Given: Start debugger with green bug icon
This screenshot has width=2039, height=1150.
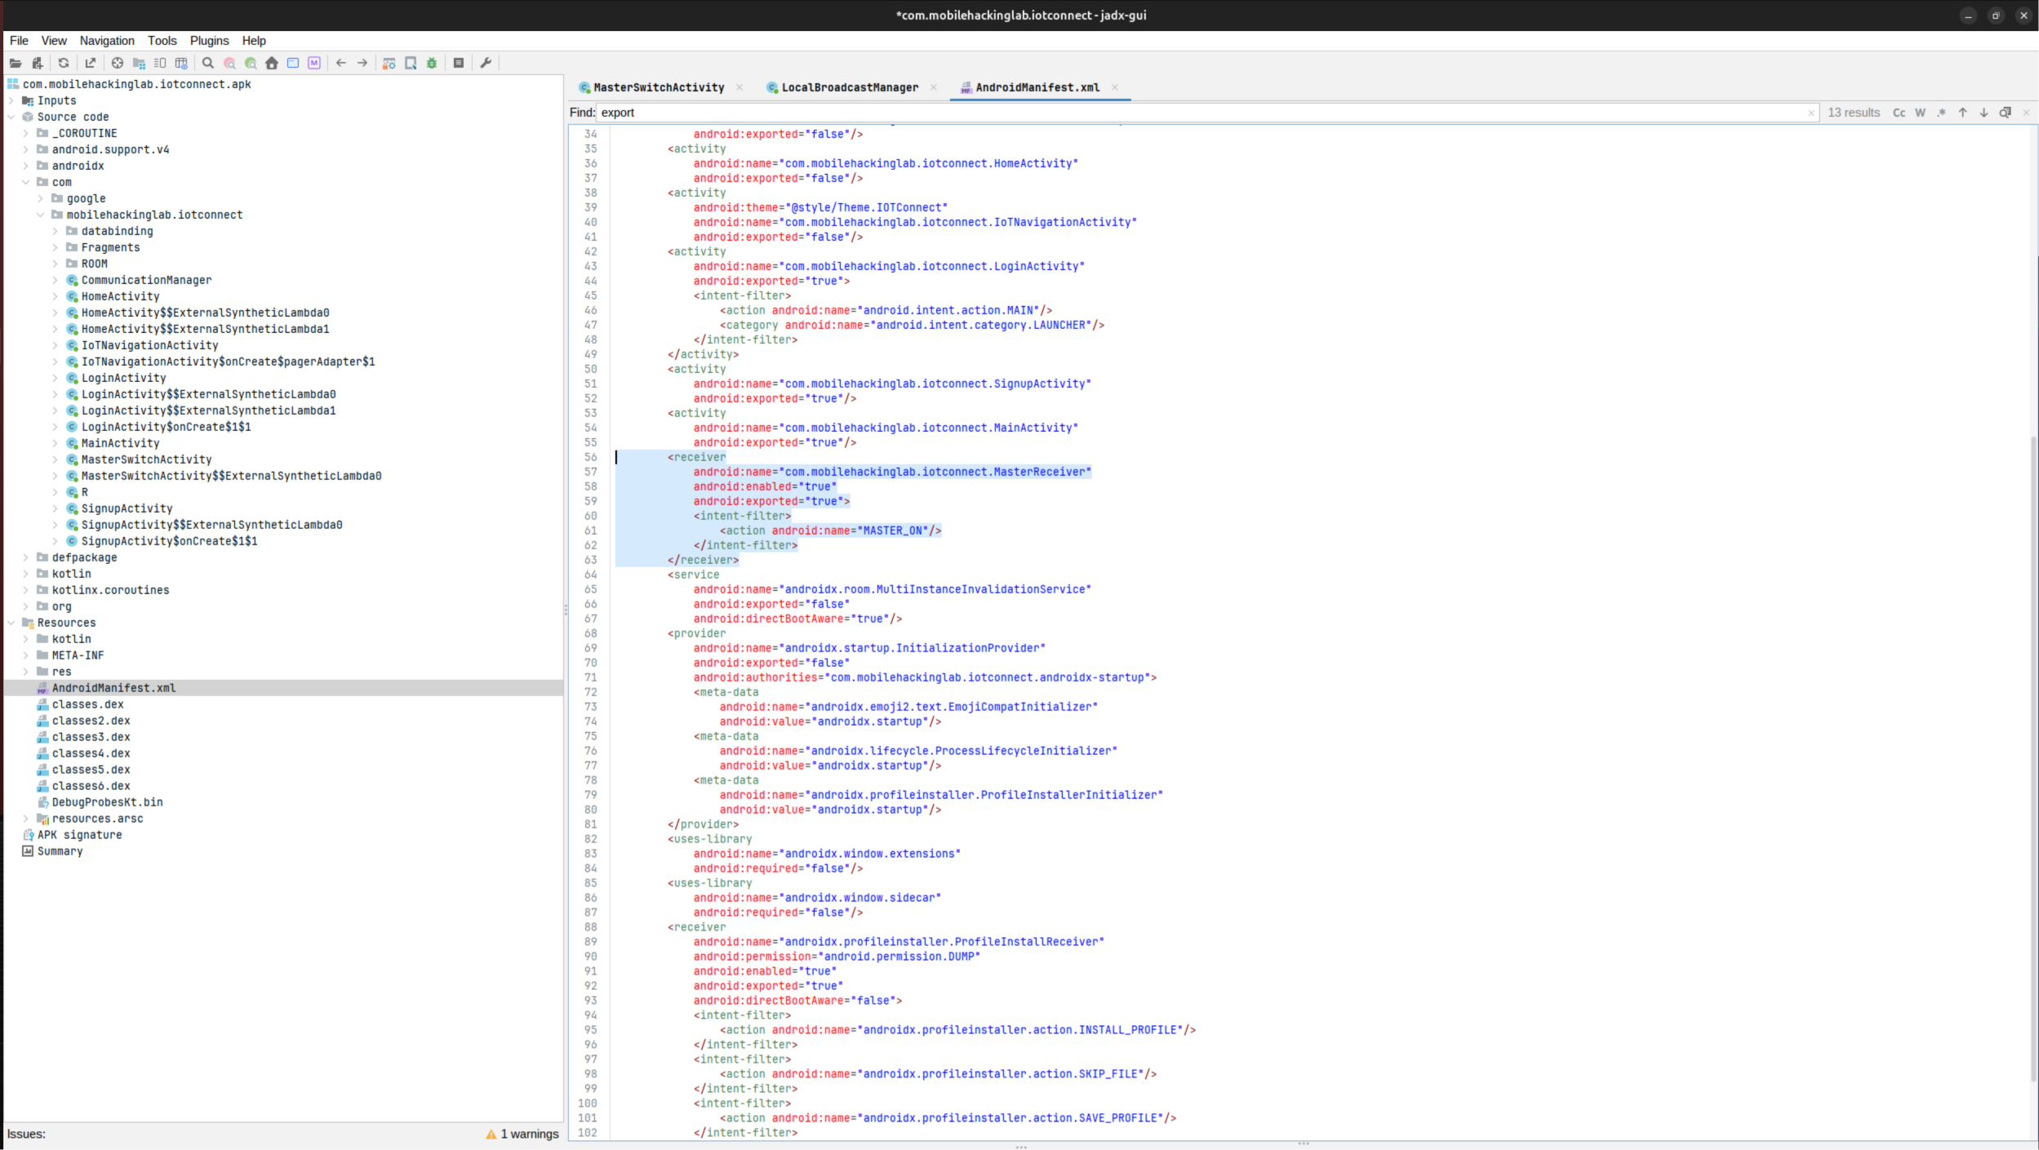Looking at the screenshot, I should click(432, 63).
